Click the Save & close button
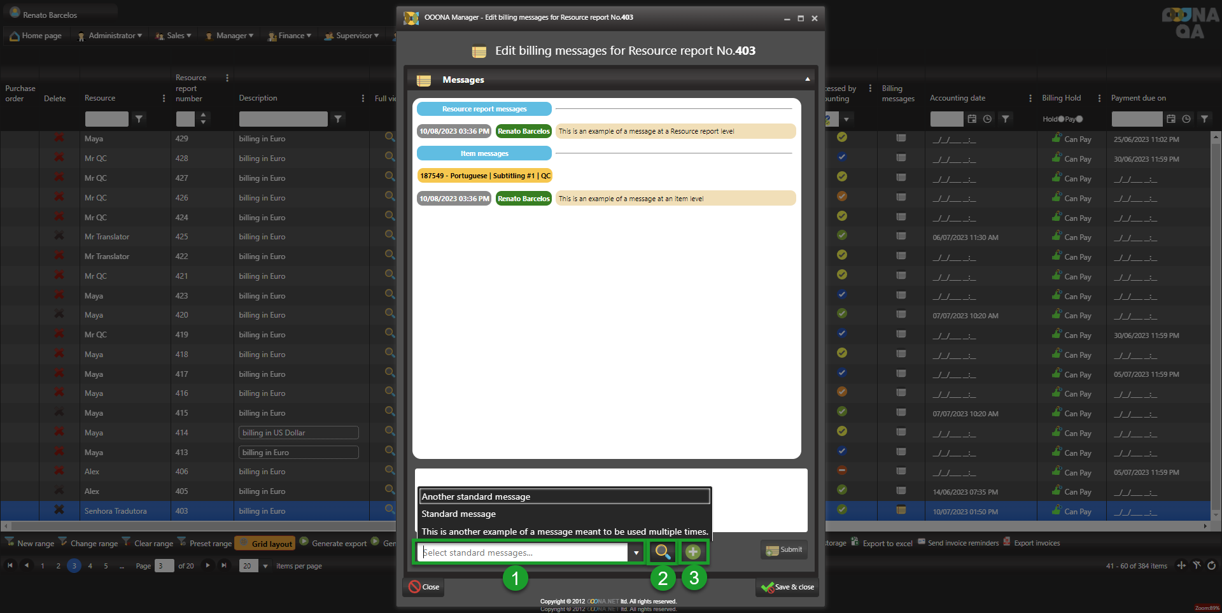This screenshot has width=1222, height=613. [x=787, y=587]
